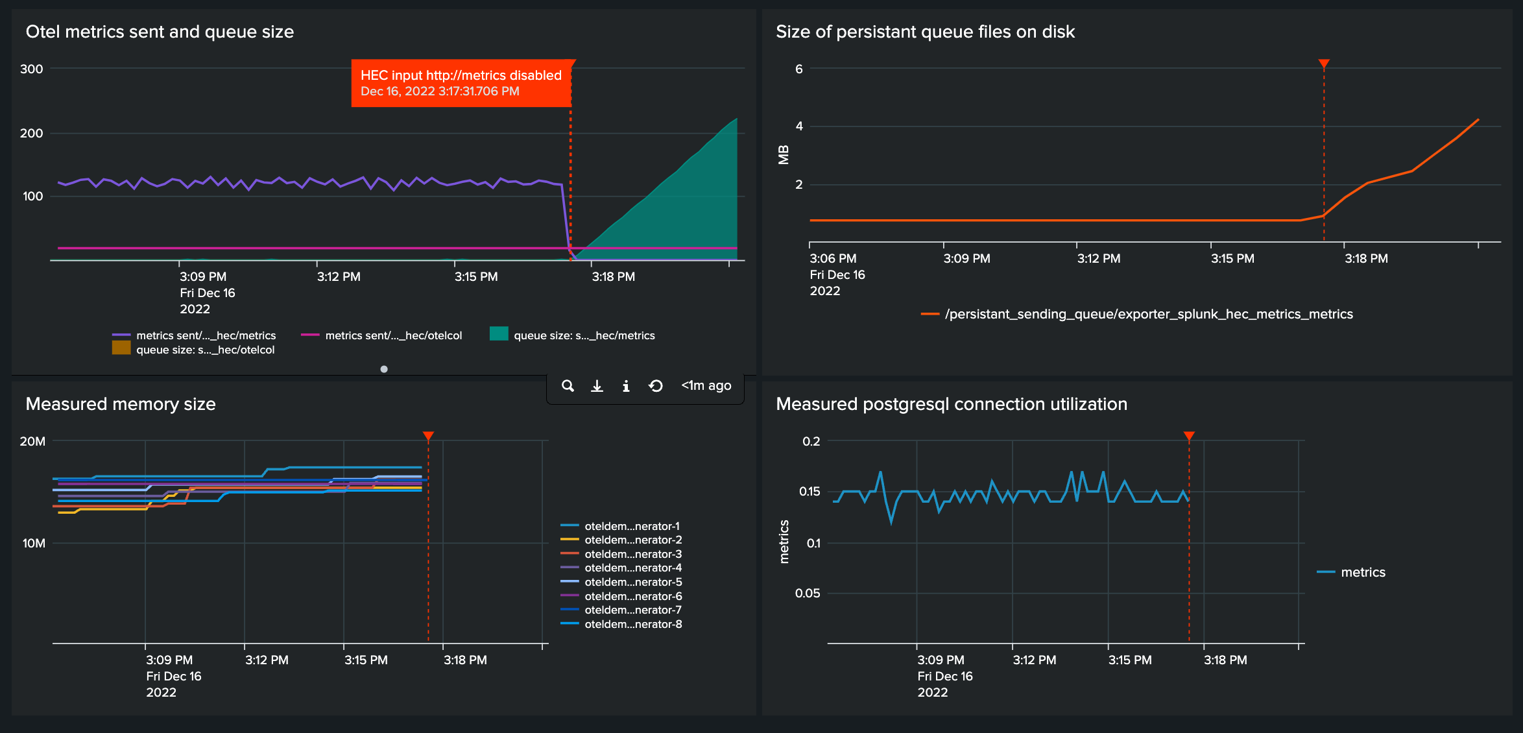Click the red annotation triangle on the memory chart
The width and height of the screenshot is (1523, 733).
[x=428, y=436]
